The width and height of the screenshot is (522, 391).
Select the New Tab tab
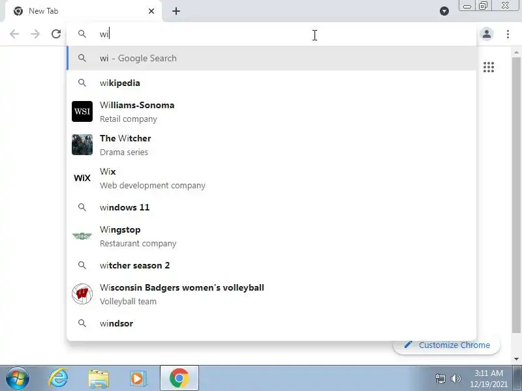(84, 11)
